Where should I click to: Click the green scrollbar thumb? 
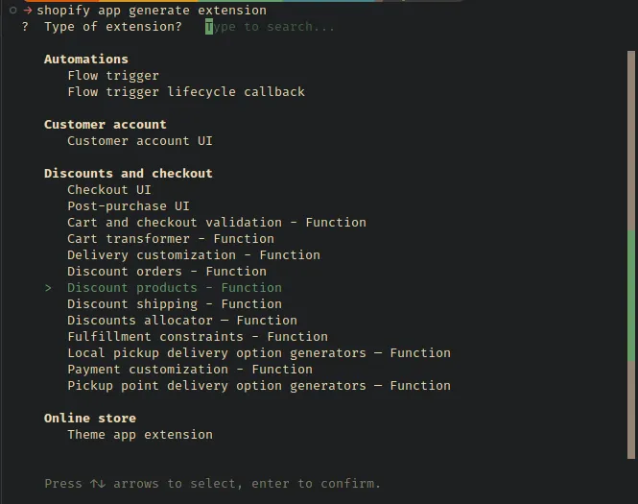coord(631,296)
